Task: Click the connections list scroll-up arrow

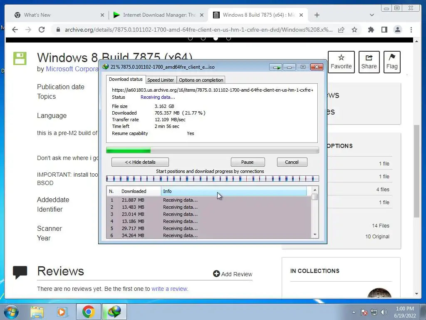Action: pyautogui.click(x=315, y=190)
